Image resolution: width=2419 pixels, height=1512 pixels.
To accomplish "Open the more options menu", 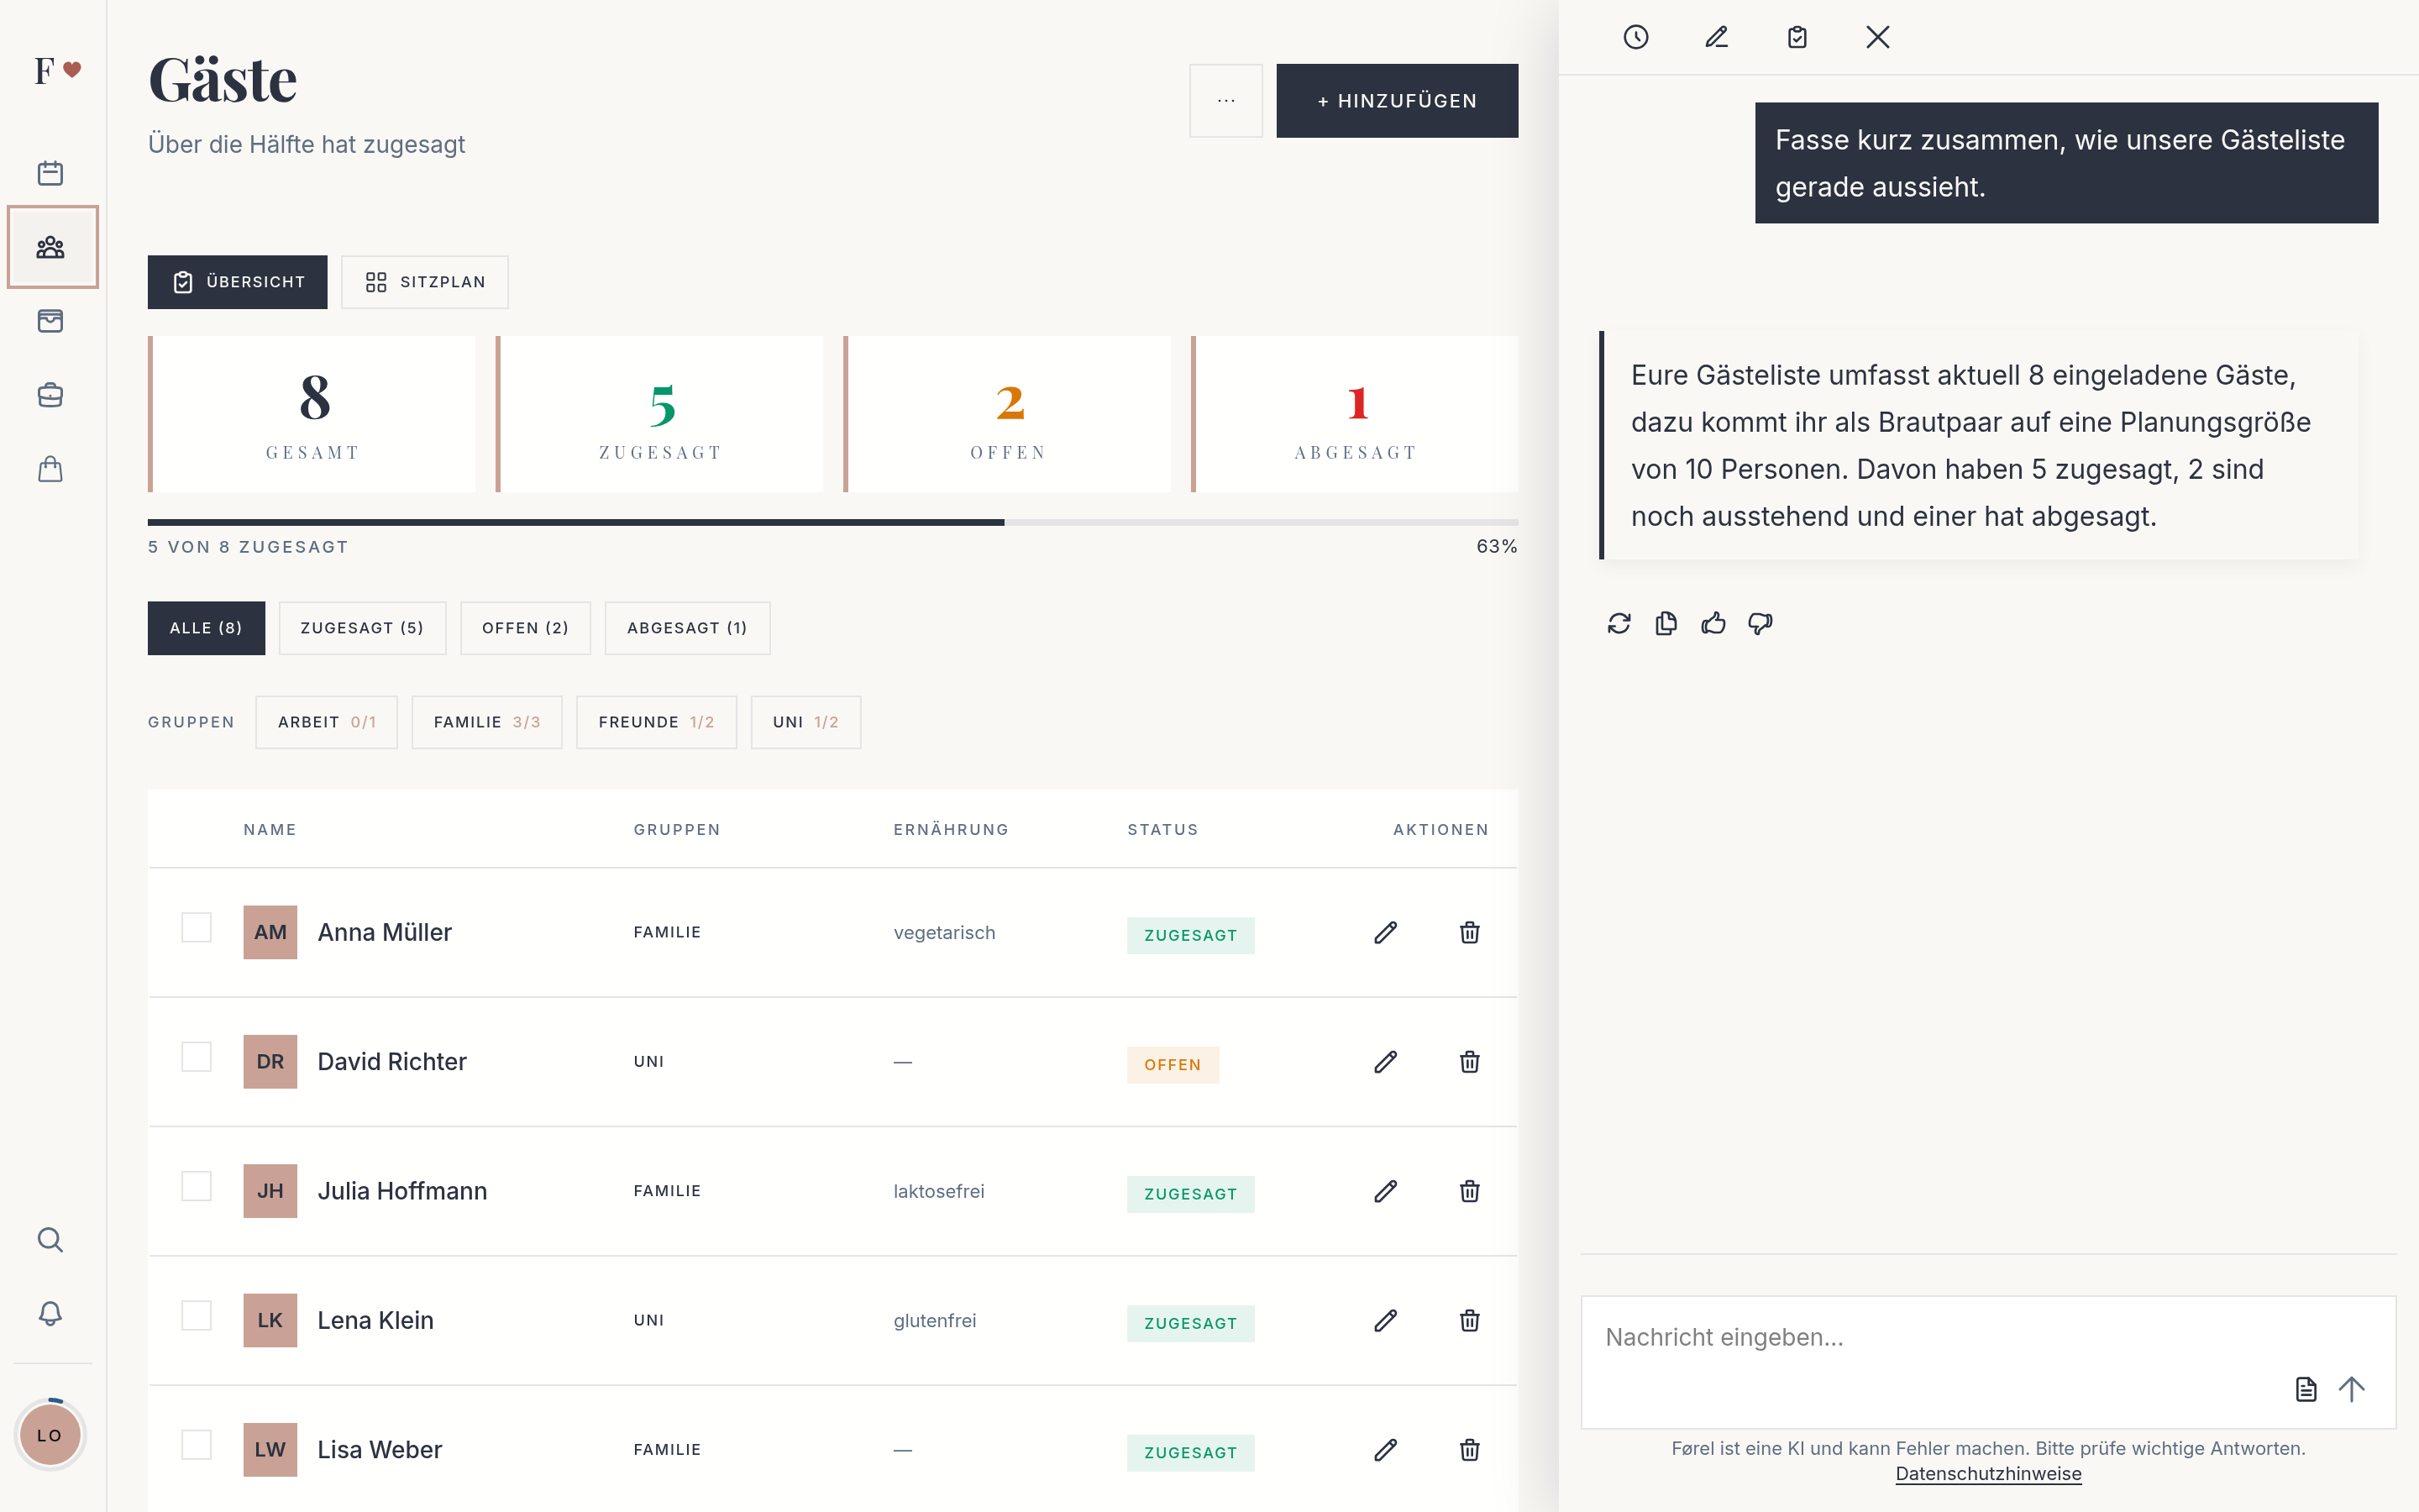I will coord(1225,101).
